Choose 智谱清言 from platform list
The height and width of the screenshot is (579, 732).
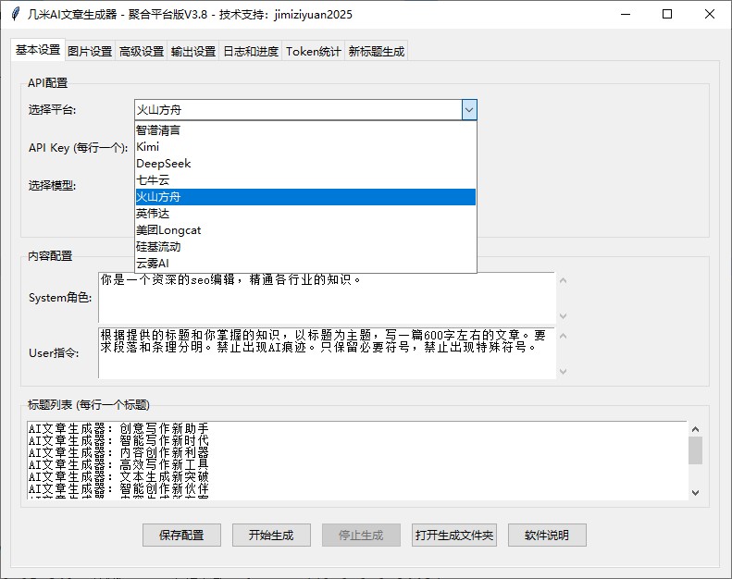pos(305,130)
